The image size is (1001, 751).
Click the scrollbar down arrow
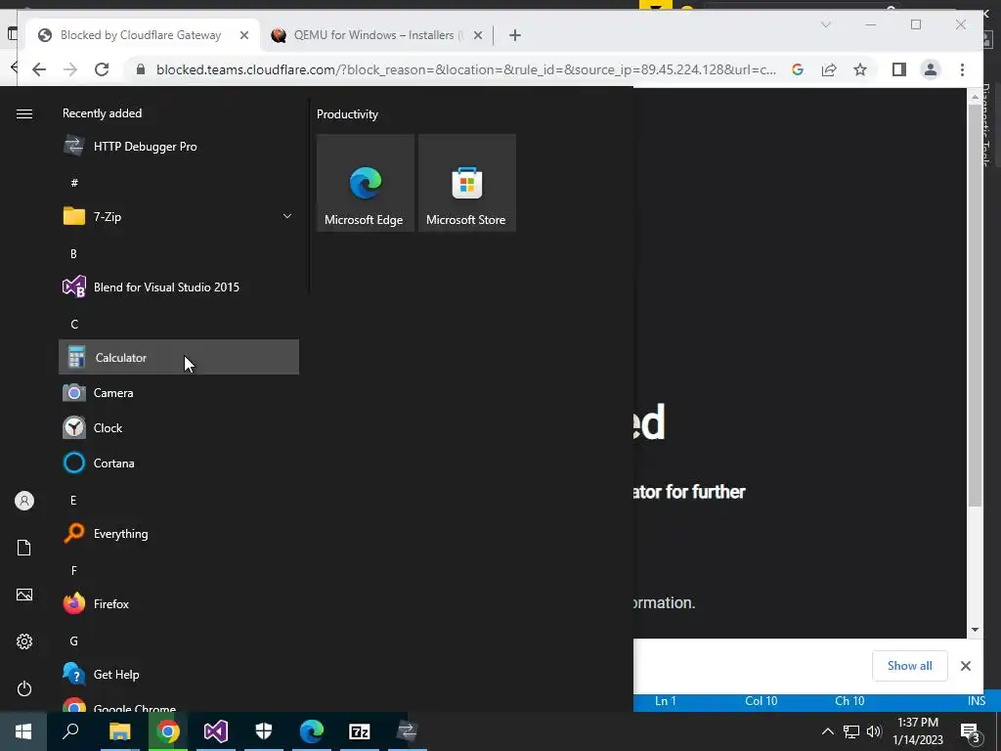(975, 629)
